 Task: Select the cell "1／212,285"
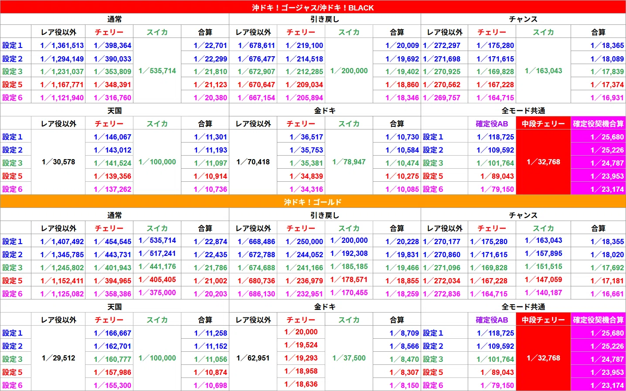click(301, 71)
